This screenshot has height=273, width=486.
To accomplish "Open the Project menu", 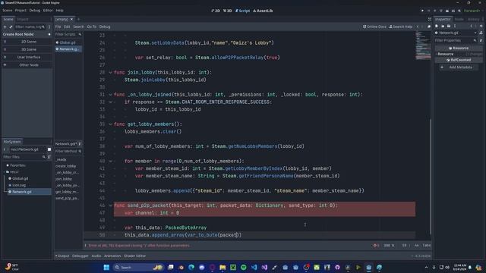I will (x=21, y=11).
